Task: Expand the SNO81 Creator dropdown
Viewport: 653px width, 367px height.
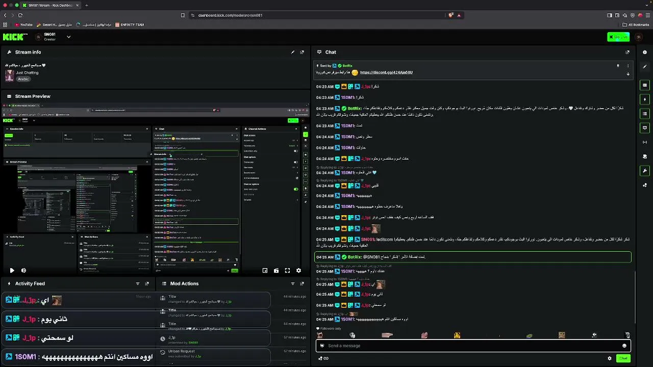Action: (68, 37)
